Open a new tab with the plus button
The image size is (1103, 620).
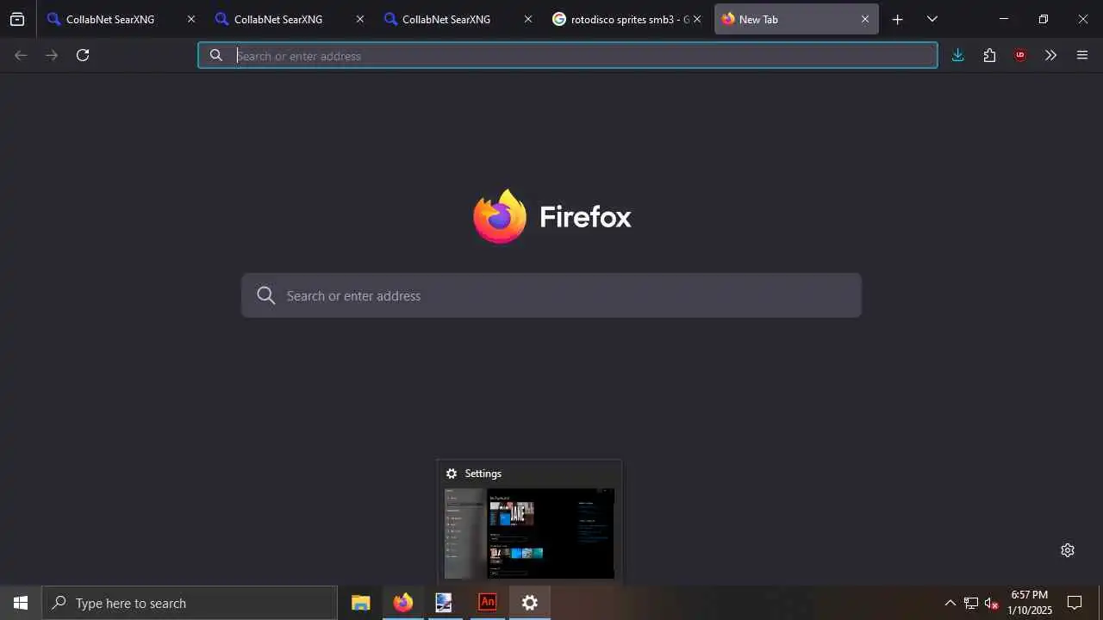tap(897, 19)
